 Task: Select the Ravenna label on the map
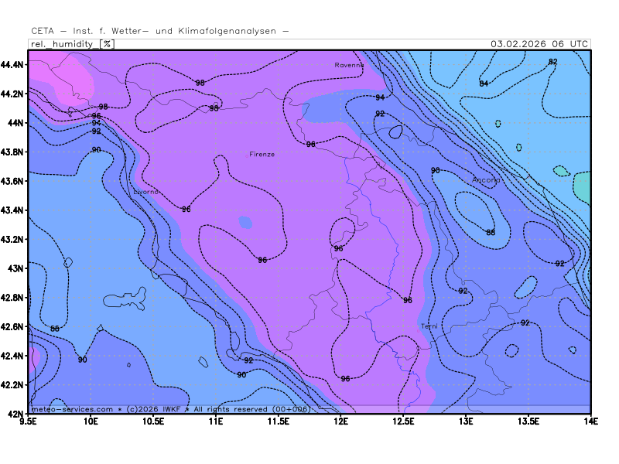pyautogui.click(x=349, y=66)
